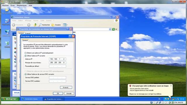
Task: Click the 04:32 taskbar clock
Action: coord(182,99)
